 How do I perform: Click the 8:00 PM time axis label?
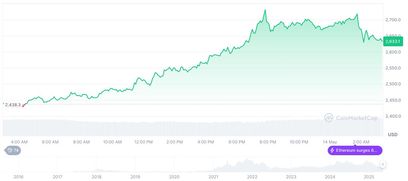coord(268,142)
